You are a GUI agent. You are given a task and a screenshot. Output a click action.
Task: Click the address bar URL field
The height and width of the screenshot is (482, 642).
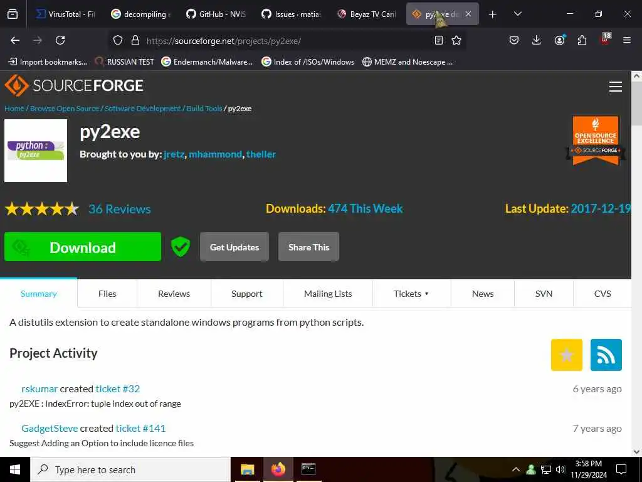click(287, 41)
